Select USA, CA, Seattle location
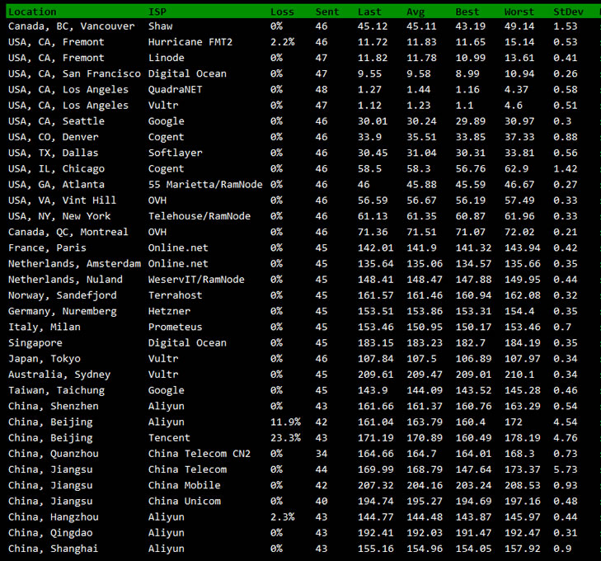 coord(56,121)
